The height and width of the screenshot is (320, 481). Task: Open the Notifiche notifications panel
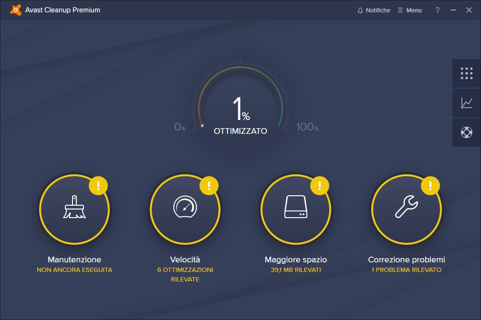click(x=374, y=10)
